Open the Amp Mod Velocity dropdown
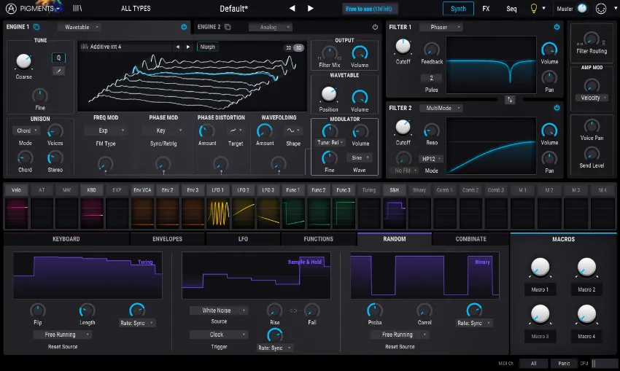Viewport: 620px width, 371px height. 592,98
